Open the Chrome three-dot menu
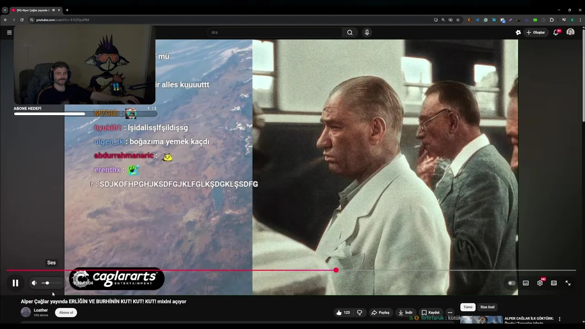This screenshot has height=329, width=585. (x=580, y=20)
